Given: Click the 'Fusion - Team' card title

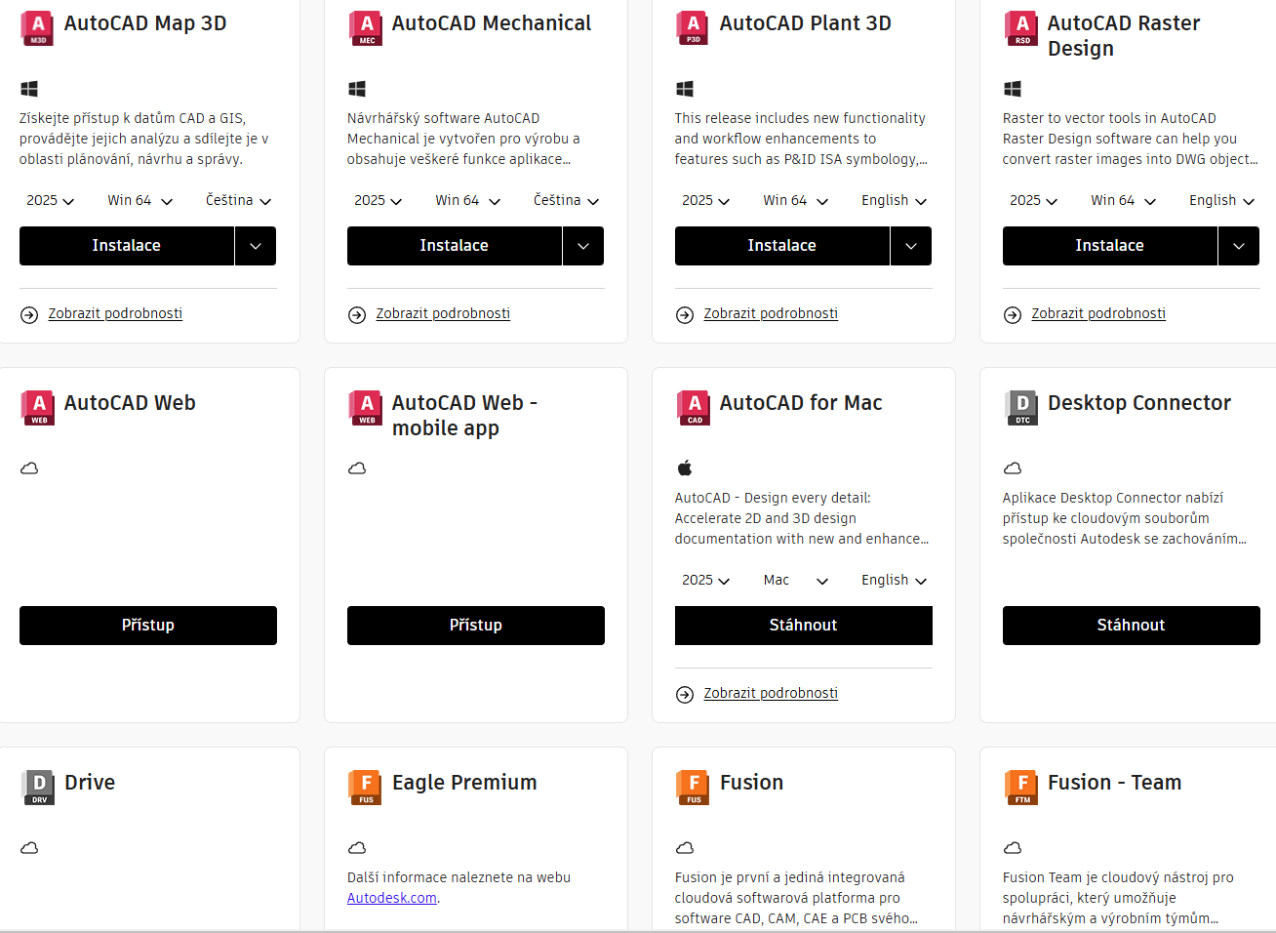Looking at the screenshot, I should (x=1115, y=783).
